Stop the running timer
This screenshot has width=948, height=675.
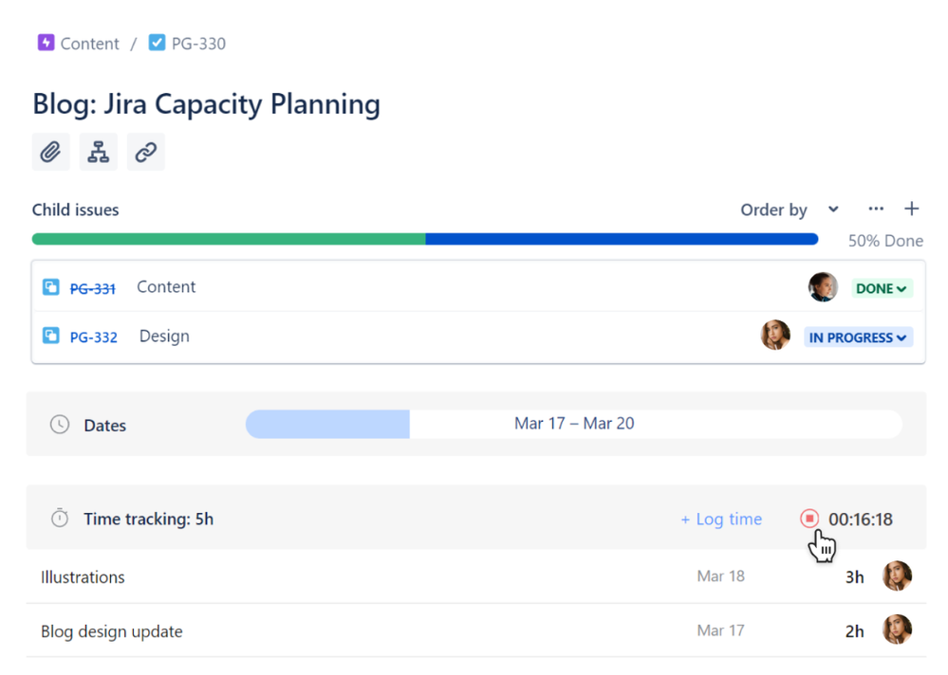(809, 519)
